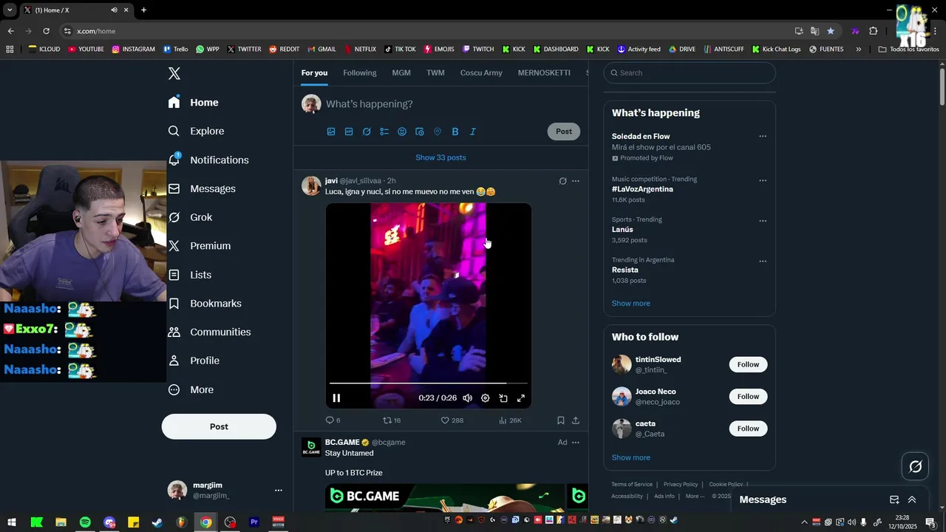This screenshot has height=532, width=946.
Task: Expand the More menu in sidebar
Action: coord(191,389)
